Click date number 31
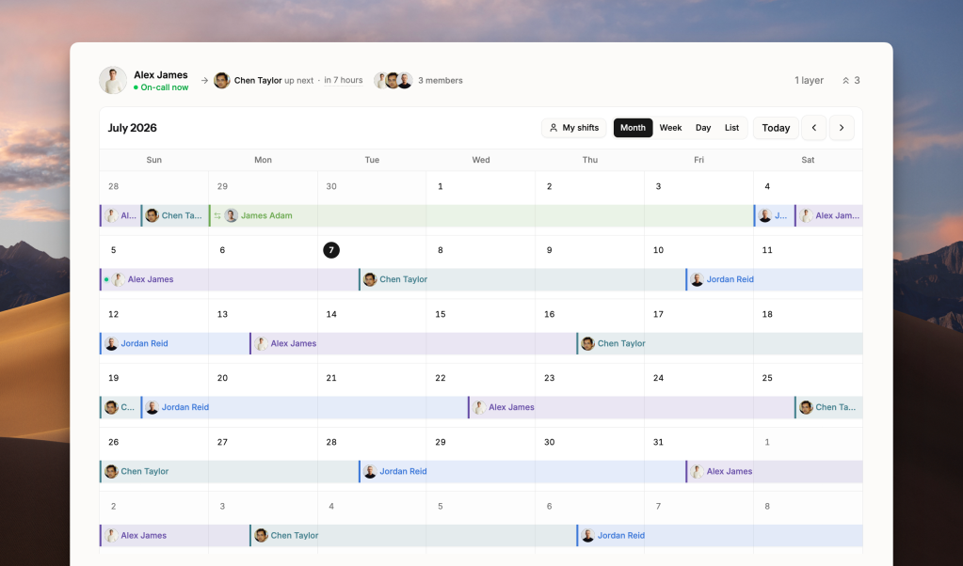The image size is (963, 566). coord(658,442)
